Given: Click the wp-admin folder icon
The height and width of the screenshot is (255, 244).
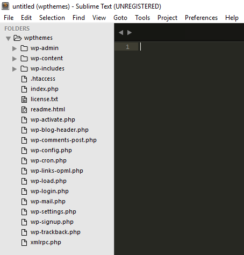Looking at the screenshot, I should 24,48.
